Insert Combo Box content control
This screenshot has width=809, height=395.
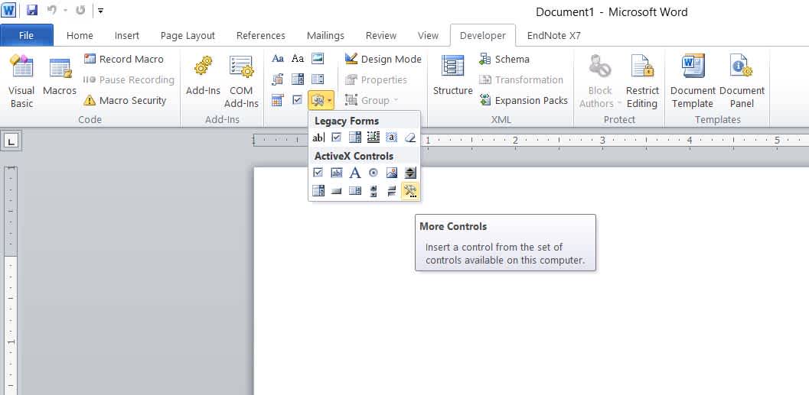[298, 79]
